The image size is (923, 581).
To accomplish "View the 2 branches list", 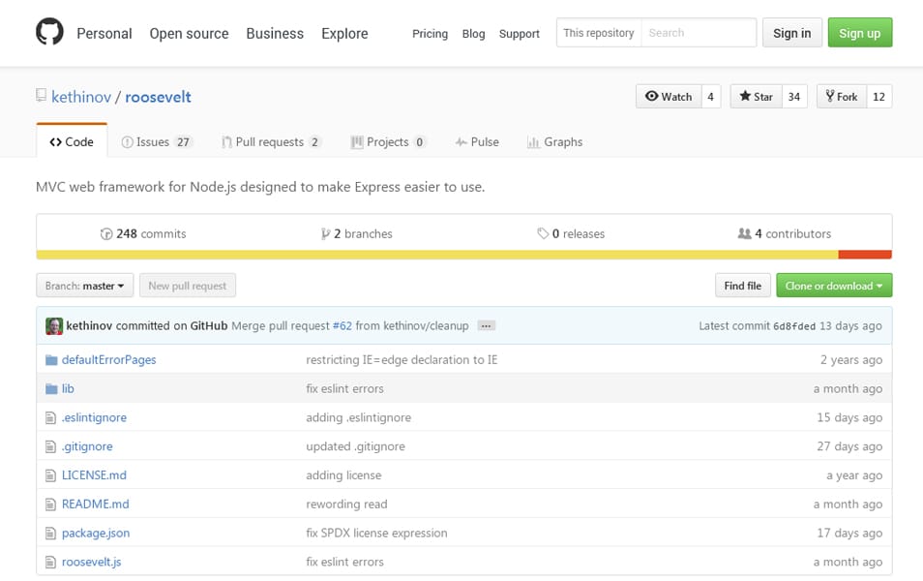I will point(357,234).
